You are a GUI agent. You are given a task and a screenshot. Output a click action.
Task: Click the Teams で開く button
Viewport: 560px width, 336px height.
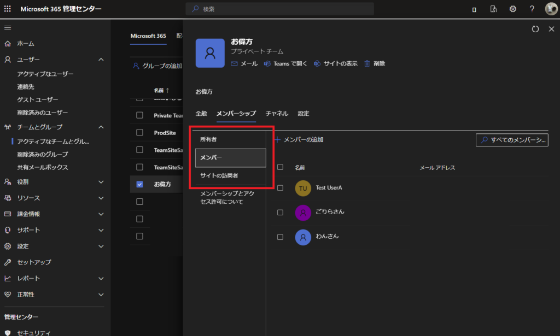pyautogui.click(x=285, y=63)
